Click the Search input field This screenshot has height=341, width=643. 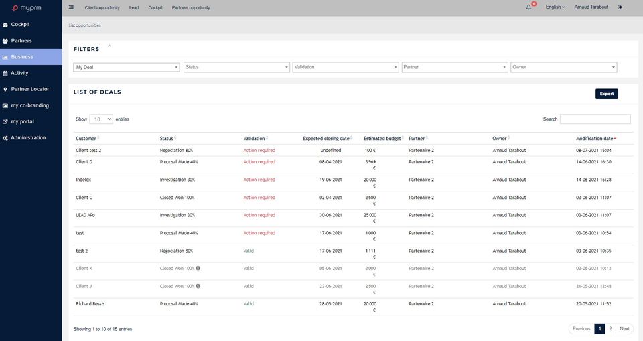595,119
